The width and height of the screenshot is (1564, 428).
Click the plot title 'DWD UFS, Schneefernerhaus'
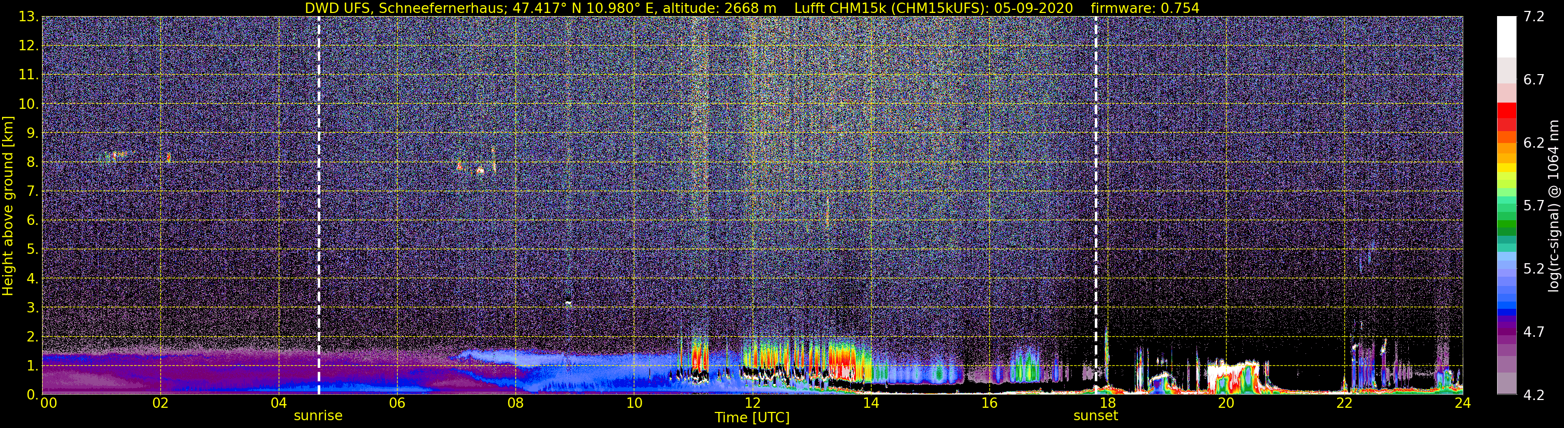click(404, 8)
